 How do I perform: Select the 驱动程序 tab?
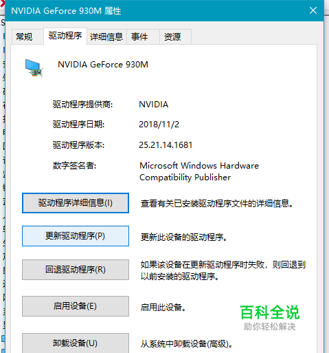coord(65,36)
